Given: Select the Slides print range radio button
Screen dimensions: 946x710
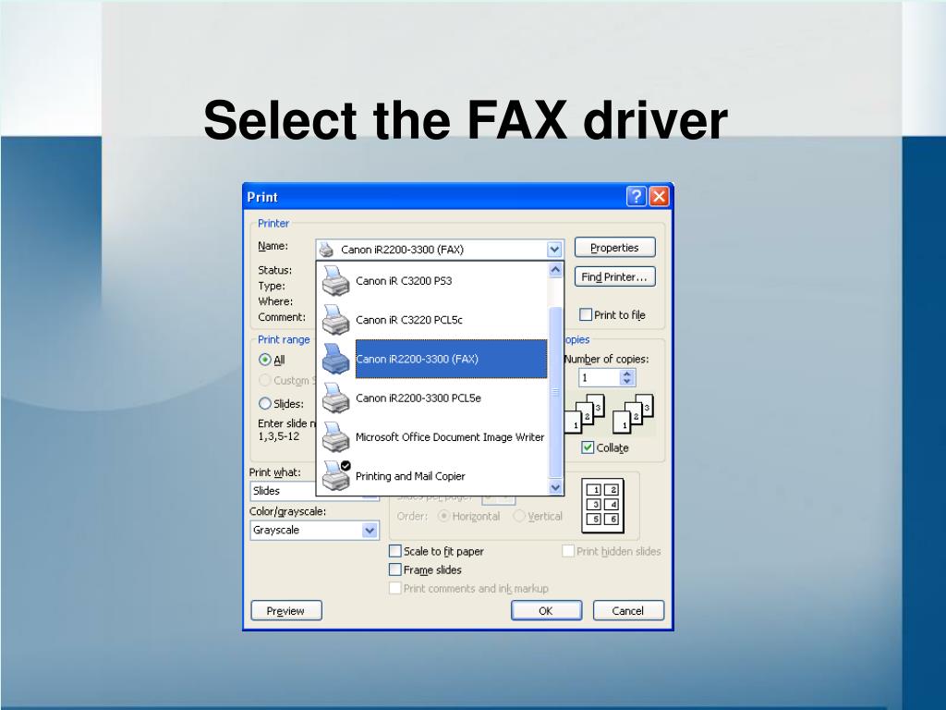Looking at the screenshot, I should [265, 403].
